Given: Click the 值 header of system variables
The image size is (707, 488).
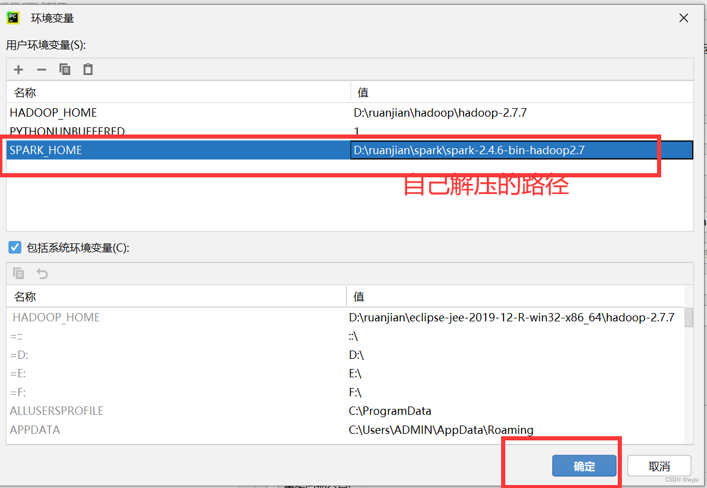Looking at the screenshot, I should [x=515, y=296].
